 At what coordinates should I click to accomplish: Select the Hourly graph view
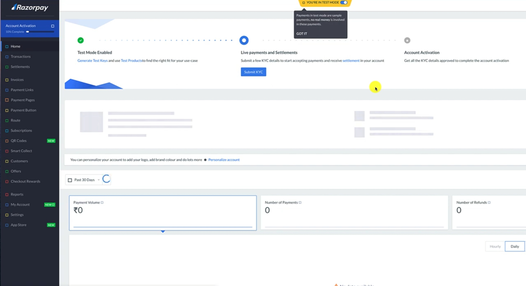point(495,246)
